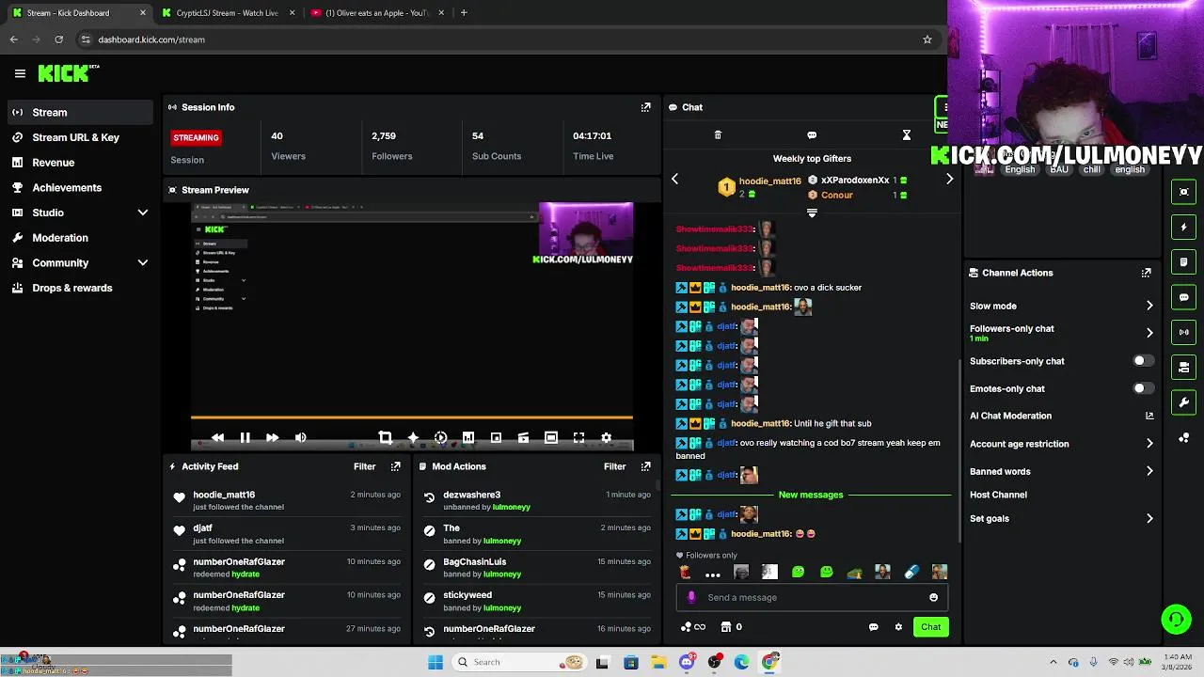Go to previous Weekly top Gifters page
Screen dimensions: 1204x677
point(674,179)
